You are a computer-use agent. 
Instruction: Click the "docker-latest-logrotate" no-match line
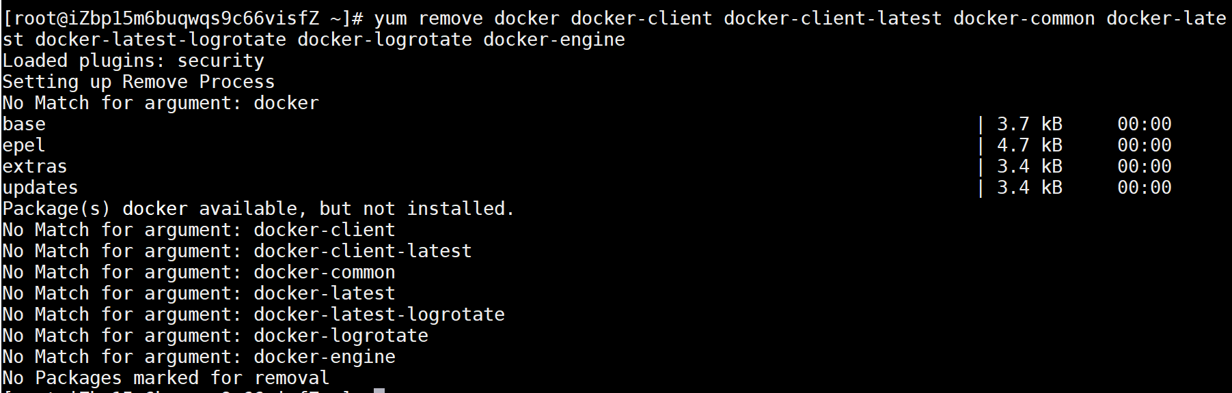[x=253, y=315]
